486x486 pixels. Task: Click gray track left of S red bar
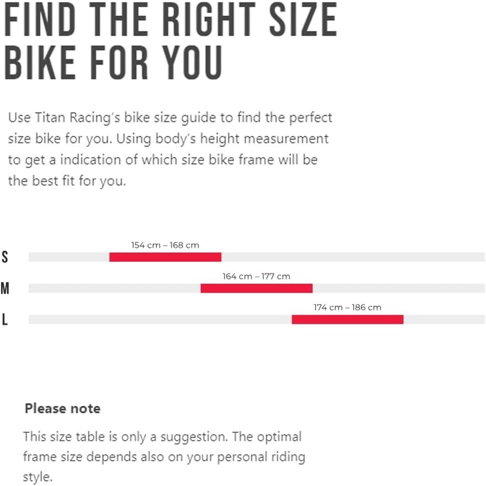pos(69,257)
